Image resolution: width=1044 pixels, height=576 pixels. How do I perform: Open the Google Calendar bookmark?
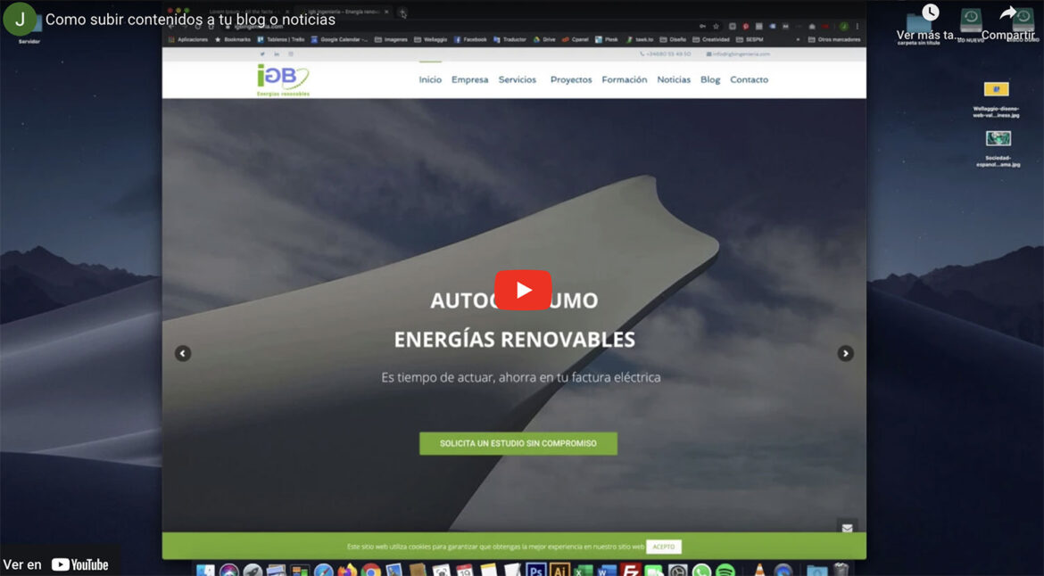tap(343, 39)
